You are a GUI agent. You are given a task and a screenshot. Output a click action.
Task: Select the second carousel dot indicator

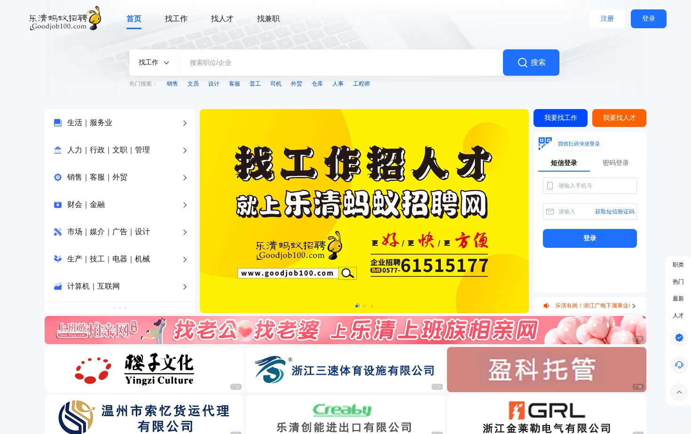[x=364, y=306]
